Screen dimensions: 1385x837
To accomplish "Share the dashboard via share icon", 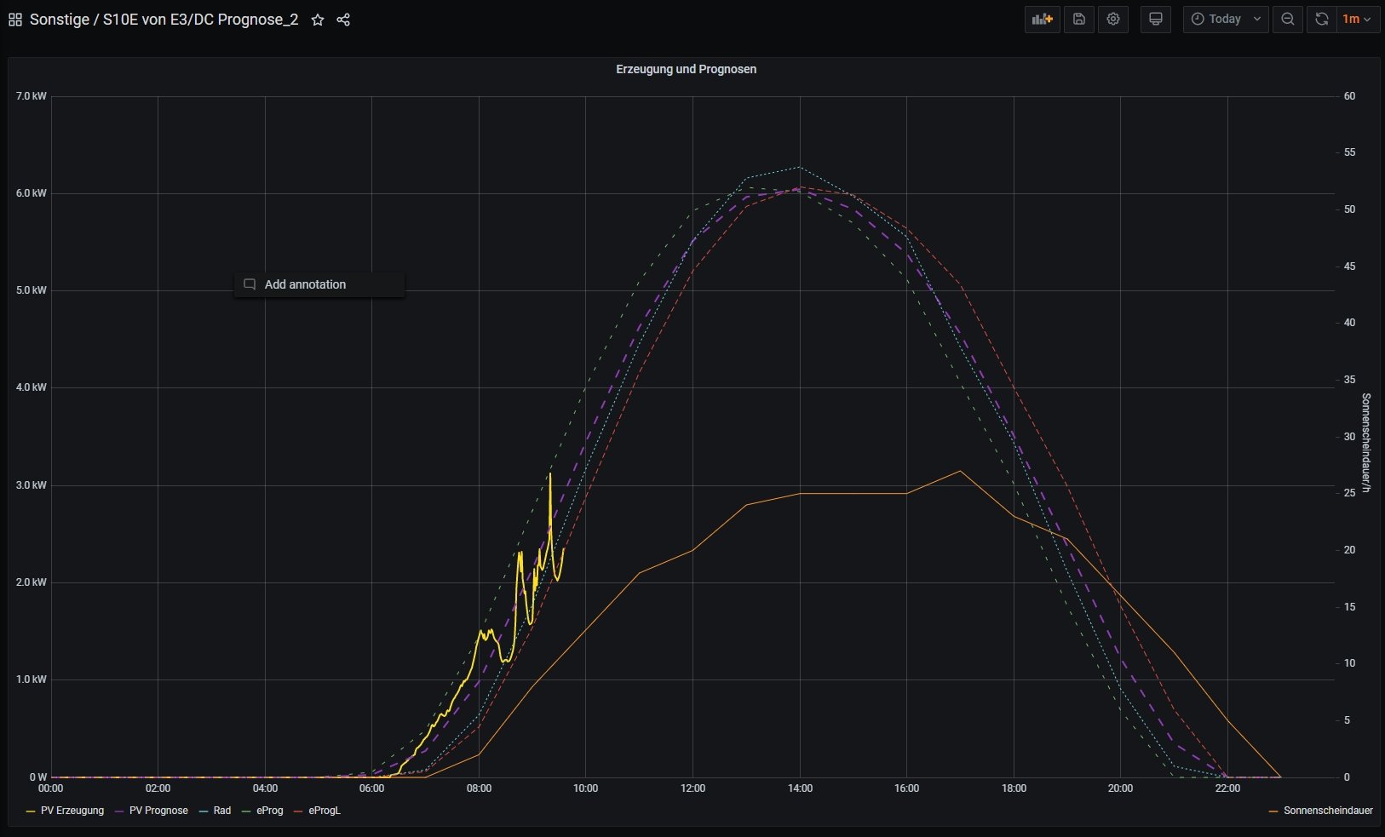I will [343, 20].
